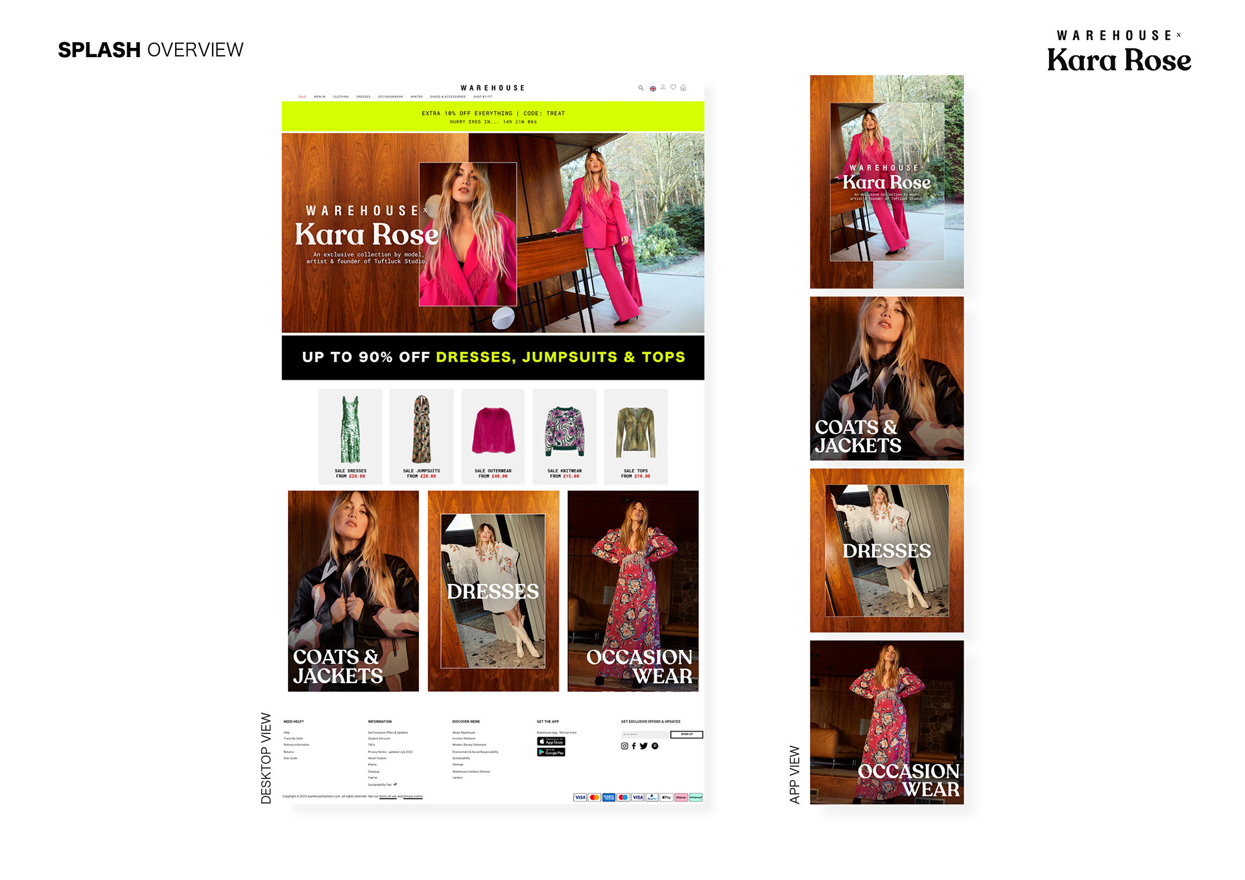The image size is (1245, 880).
Task: Select the Sale Knitwear patterned jumper tile
Action: [x=564, y=436]
